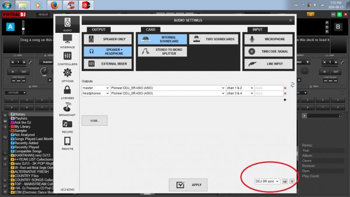Viewport: 350px width, 197px height.
Task: Click the VirtualDJ taskbar icon
Action: [x=86, y=5]
